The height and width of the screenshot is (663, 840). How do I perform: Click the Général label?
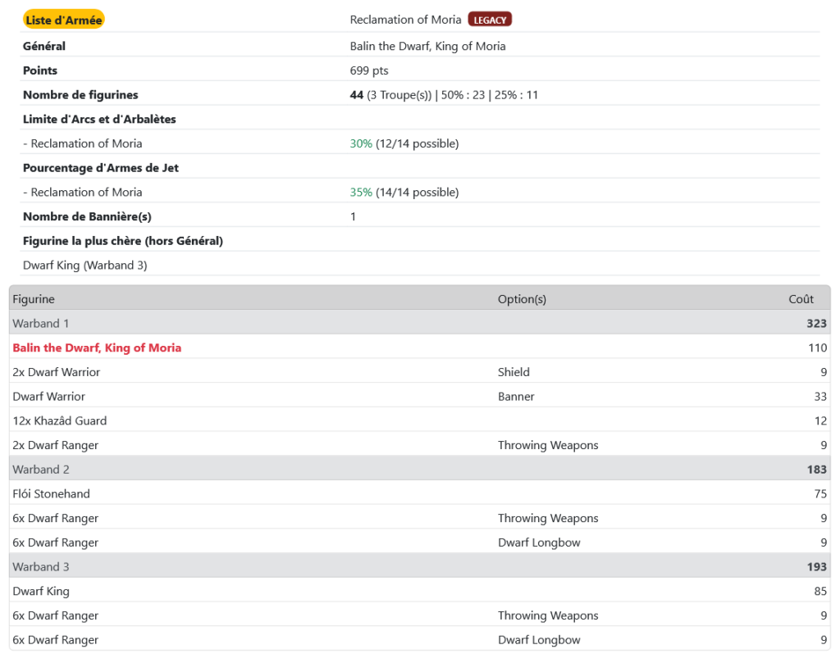[x=44, y=46]
